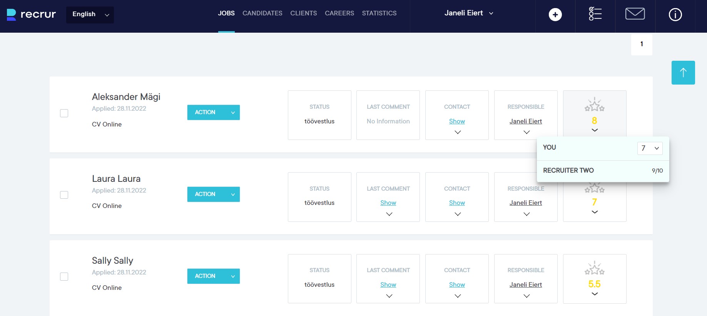Screen dimensions: 707x316
Task: Tick the checkbox for Aleksander Mägi
Action: coord(64,113)
